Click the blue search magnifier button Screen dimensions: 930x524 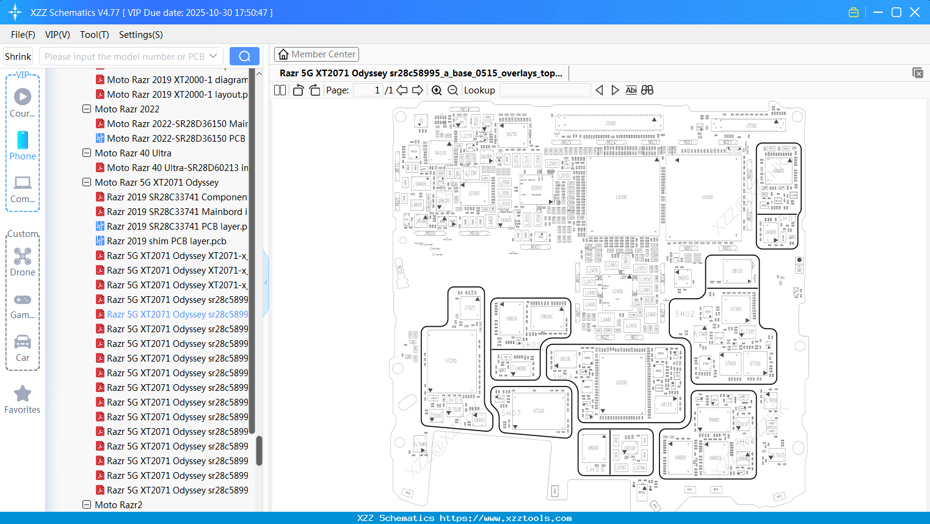point(244,56)
